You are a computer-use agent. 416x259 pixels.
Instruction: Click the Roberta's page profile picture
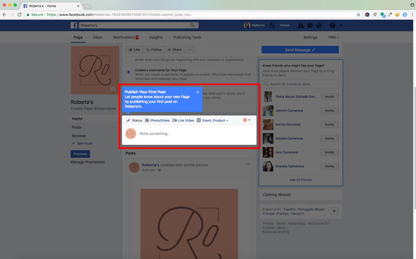[x=95, y=70]
